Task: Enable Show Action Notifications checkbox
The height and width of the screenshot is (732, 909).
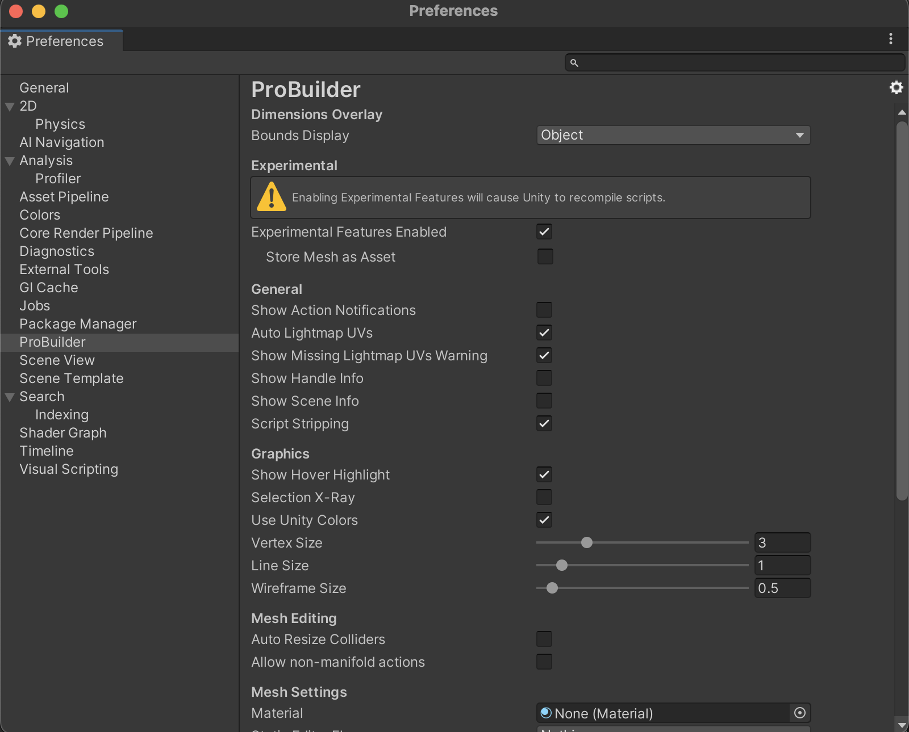Action: coord(544,310)
